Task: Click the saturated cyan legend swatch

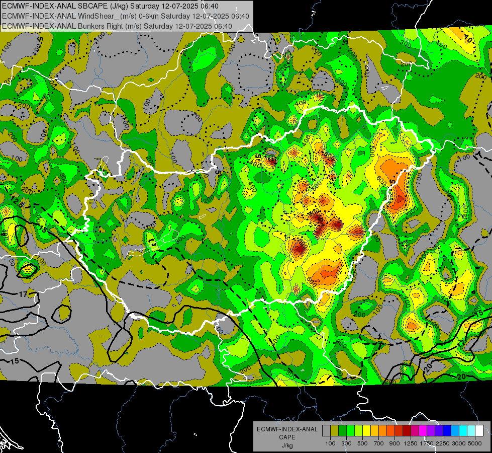Action: pos(463,430)
